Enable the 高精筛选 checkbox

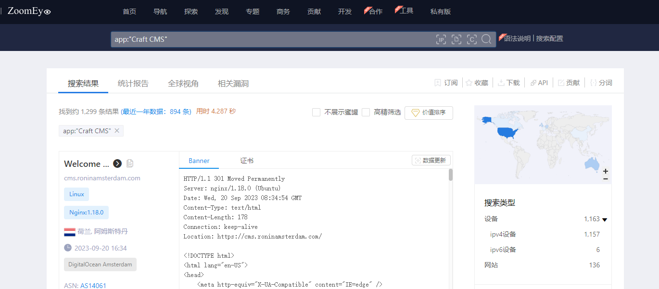click(x=366, y=112)
